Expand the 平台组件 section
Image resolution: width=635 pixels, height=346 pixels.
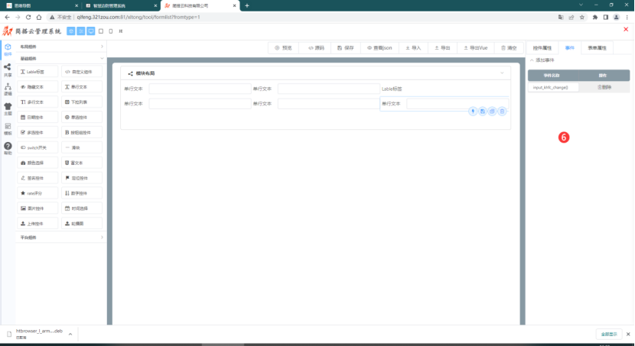click(60, 238)
